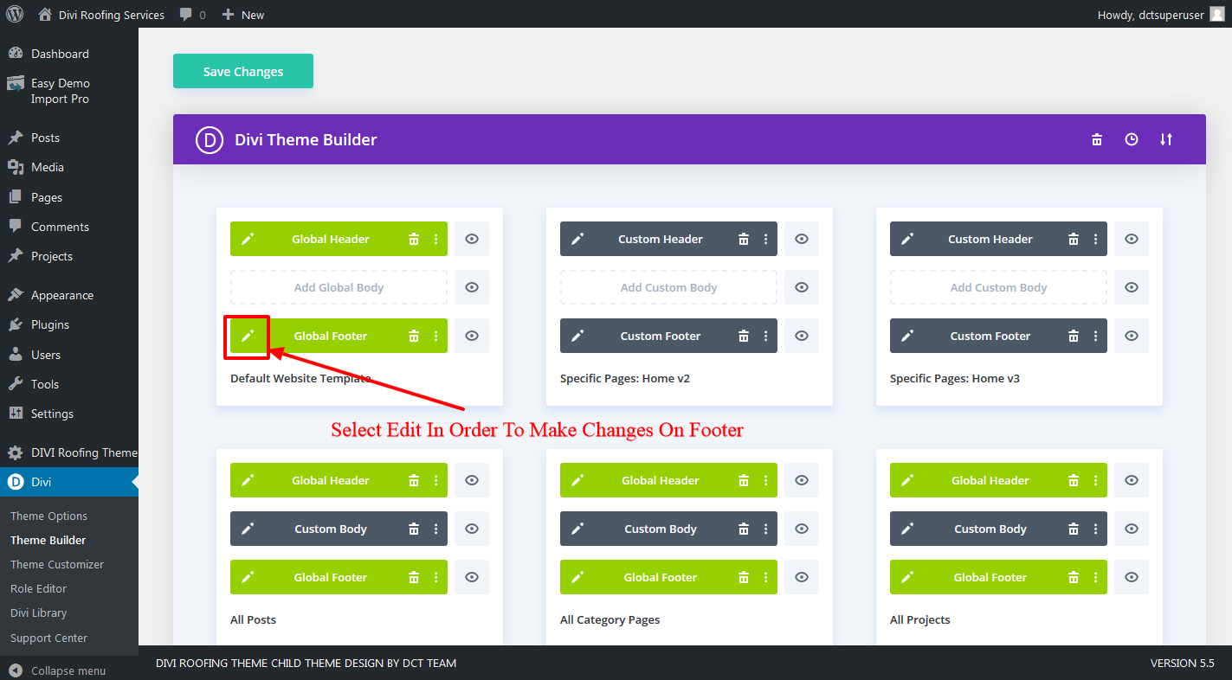Open Theme Customizer submenu item
1232x680 pixels.
pos(57,564)
